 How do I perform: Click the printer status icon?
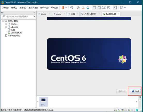(x=126, y=110)
